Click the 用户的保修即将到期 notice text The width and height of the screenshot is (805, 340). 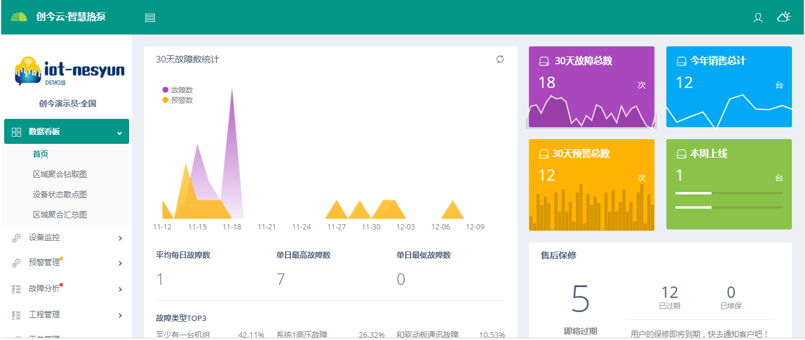(700, 333)
